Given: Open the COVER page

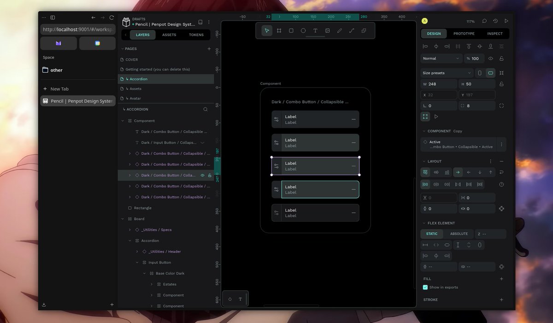Looking at the screenshot, I should point(166,59).
